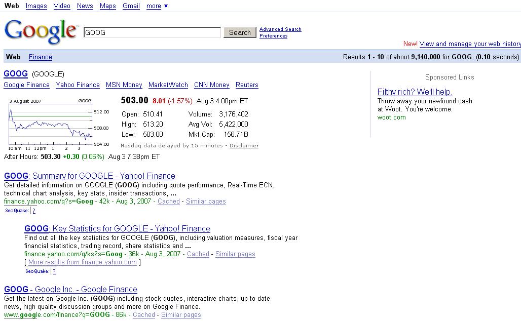Open Similar pages for Google Finance result
The width and height of the screenshot is (521, 321).
pos(181,315)
